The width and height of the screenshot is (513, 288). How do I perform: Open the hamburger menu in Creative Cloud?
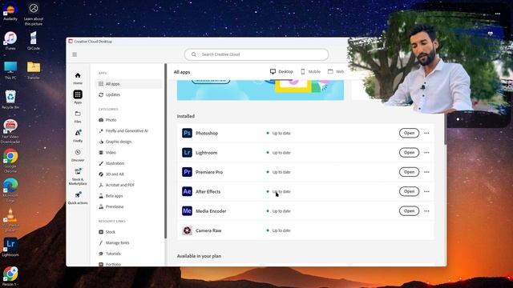[x=75, y=54]
